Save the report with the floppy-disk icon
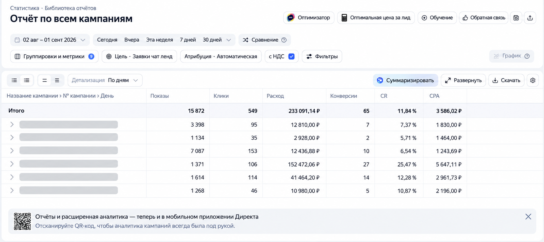This screenshot has width=544, height=242. [516, 18]
